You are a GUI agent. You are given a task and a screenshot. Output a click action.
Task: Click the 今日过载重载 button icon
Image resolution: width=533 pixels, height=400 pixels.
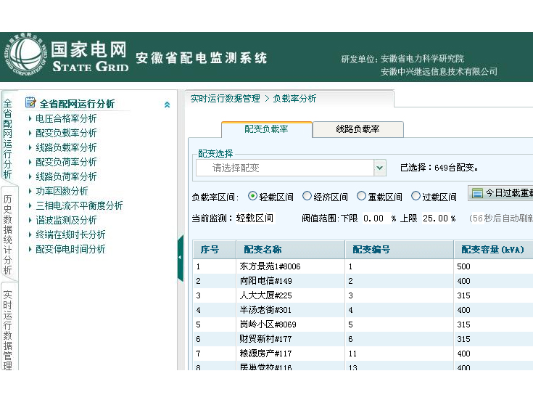(477, 193)
